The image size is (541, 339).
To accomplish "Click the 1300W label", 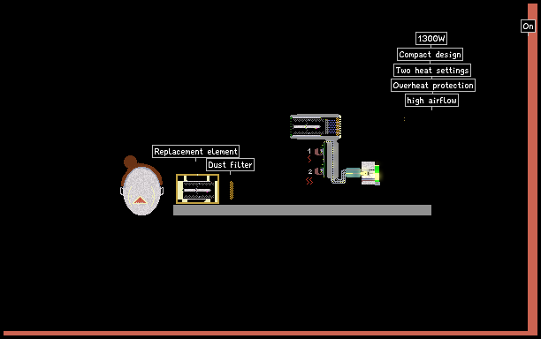I will (x=431, y=38).
